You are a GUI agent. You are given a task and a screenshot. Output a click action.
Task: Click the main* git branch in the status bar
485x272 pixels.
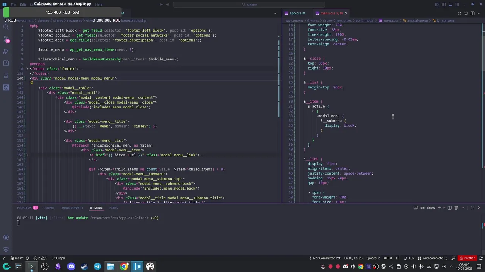point(17,258)
